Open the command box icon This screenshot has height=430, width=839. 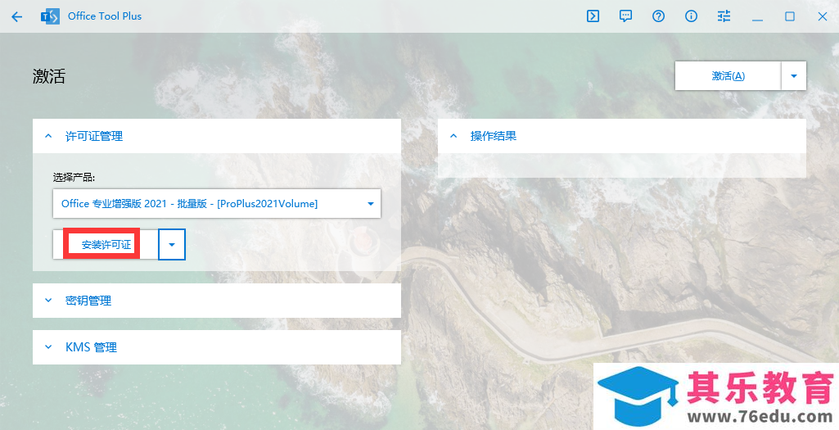[x=593, y=16]
